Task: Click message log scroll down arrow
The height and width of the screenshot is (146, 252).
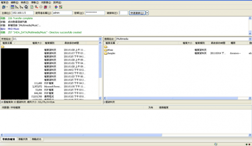Action: point(250,34)
